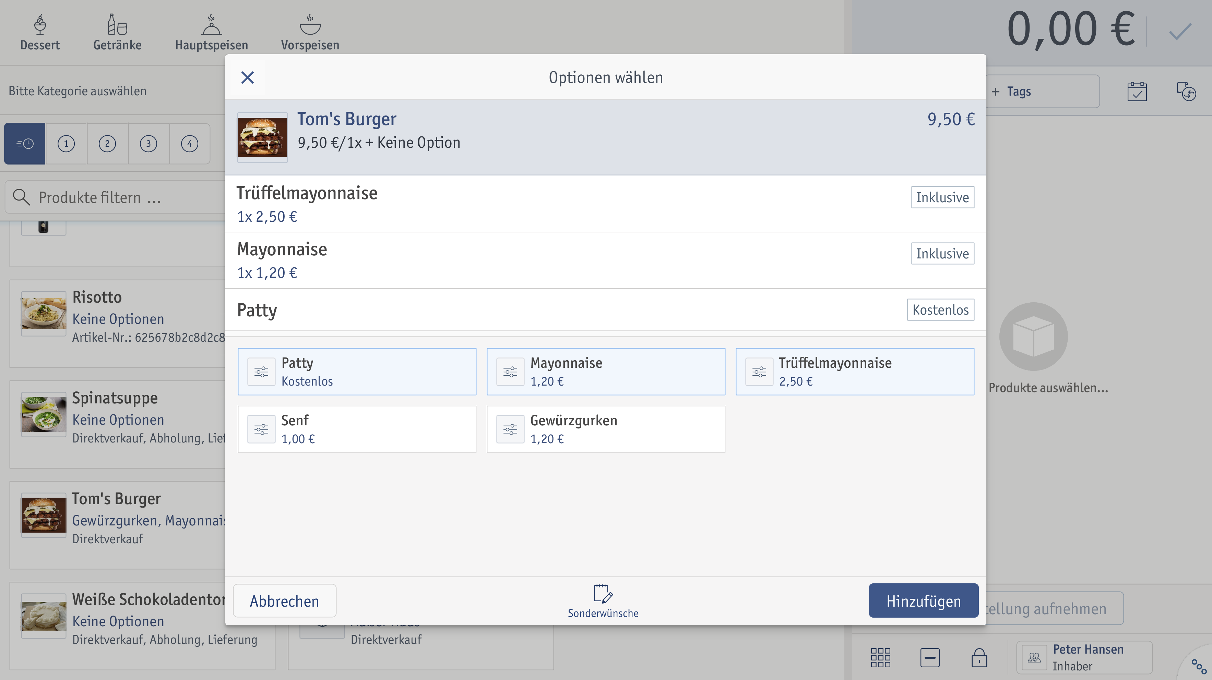Open Mayonnaise option settings slider icon
The height and width of the screenshot is (680, 1212).
click(x=511, y=372)
